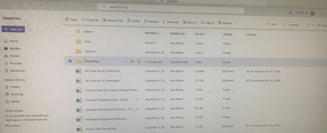Click the back navigation arrow

point(86,6)
